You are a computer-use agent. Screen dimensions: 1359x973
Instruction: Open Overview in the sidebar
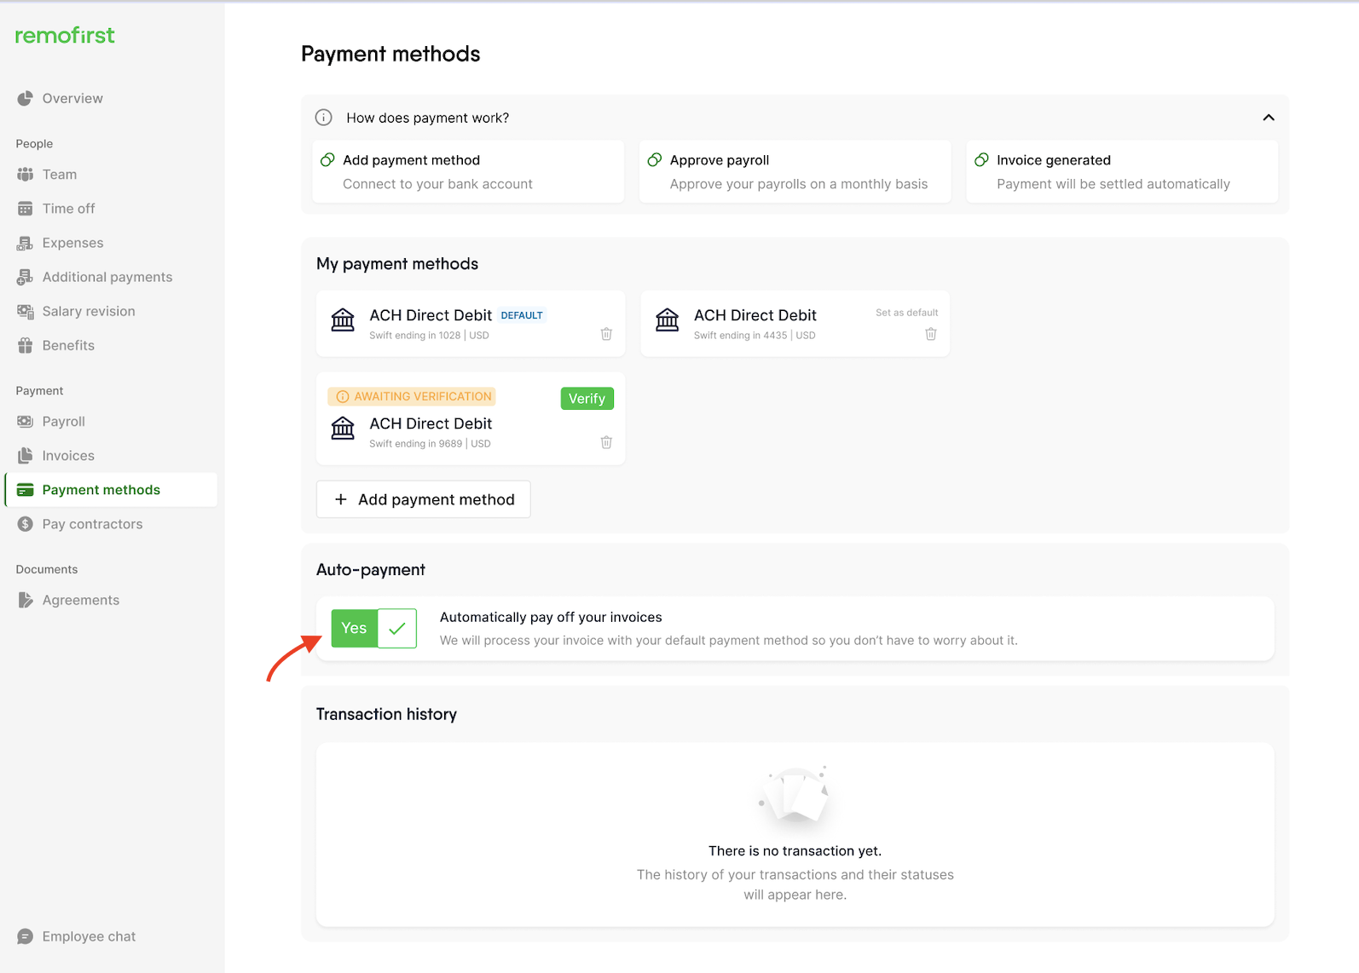point(72,99)
